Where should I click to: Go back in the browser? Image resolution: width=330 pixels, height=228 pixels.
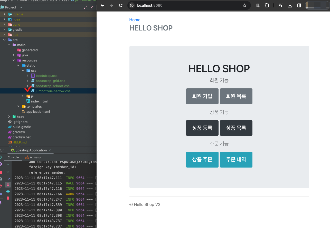tap(102, 5)
